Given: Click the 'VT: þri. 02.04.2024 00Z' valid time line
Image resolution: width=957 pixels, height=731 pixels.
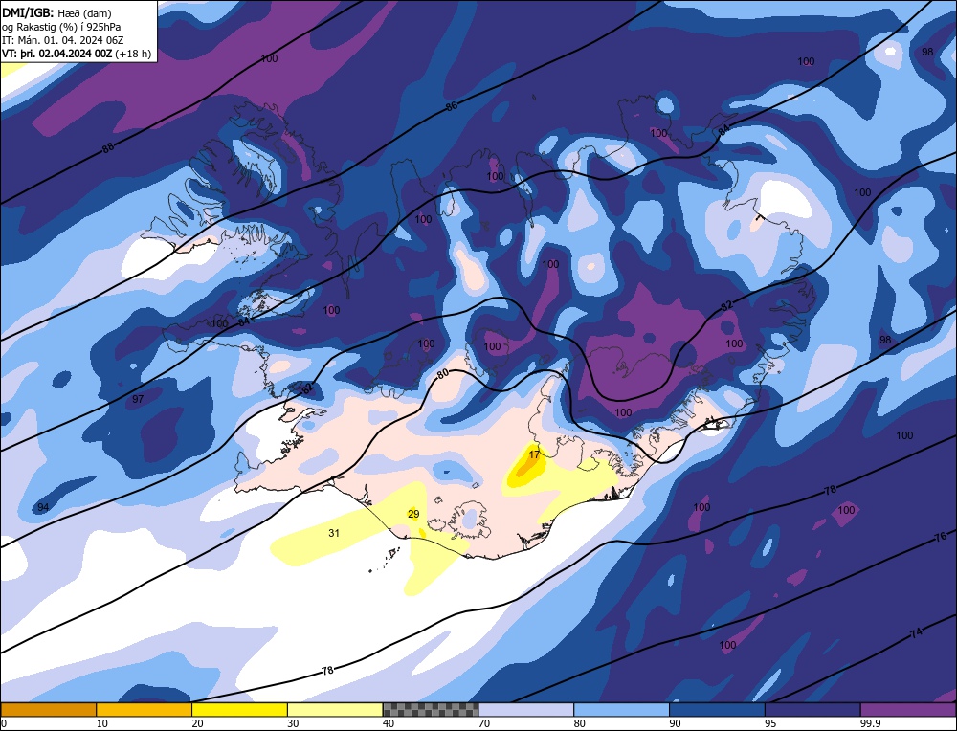Looking at the screenshot, I should (57, 54).
